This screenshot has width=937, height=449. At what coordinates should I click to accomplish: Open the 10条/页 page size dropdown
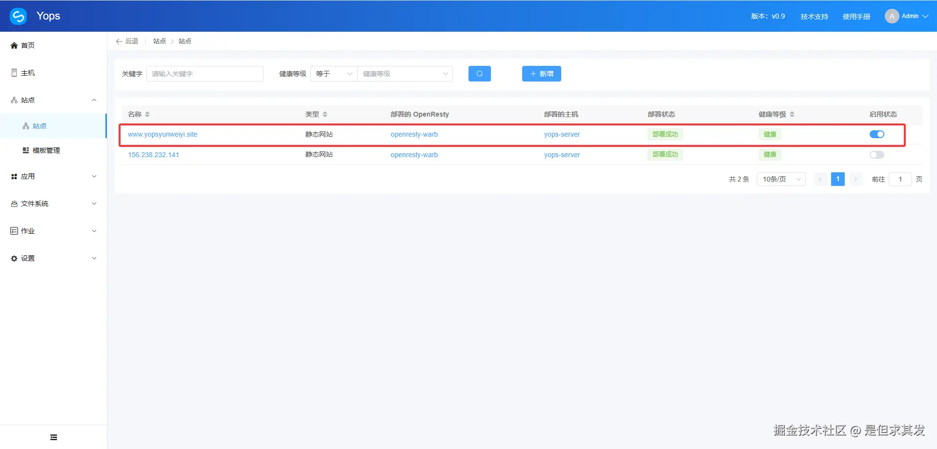point(780,179)
